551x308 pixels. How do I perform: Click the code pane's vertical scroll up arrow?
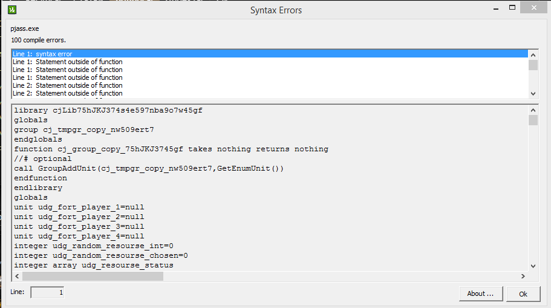pyautogui.click(x=533, y=110)
